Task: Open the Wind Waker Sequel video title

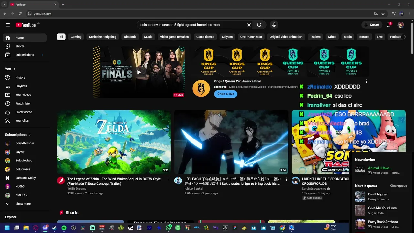Action: 114,181
